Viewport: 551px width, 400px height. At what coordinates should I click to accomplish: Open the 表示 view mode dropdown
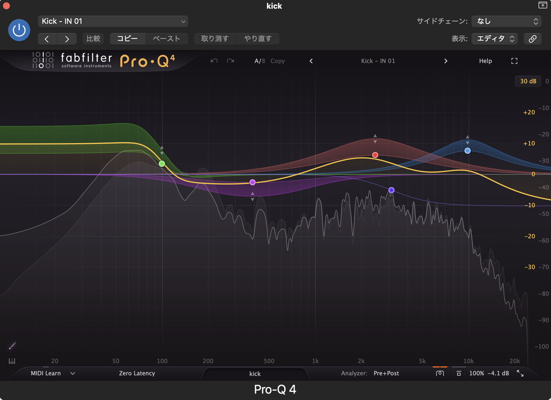point(495,39)
